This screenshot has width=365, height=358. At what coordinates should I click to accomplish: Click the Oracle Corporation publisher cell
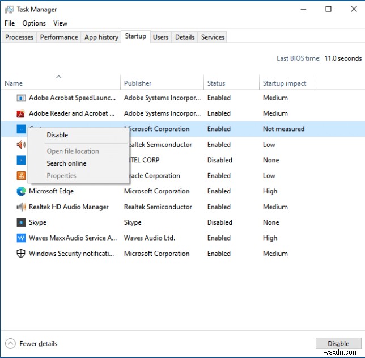155,176
